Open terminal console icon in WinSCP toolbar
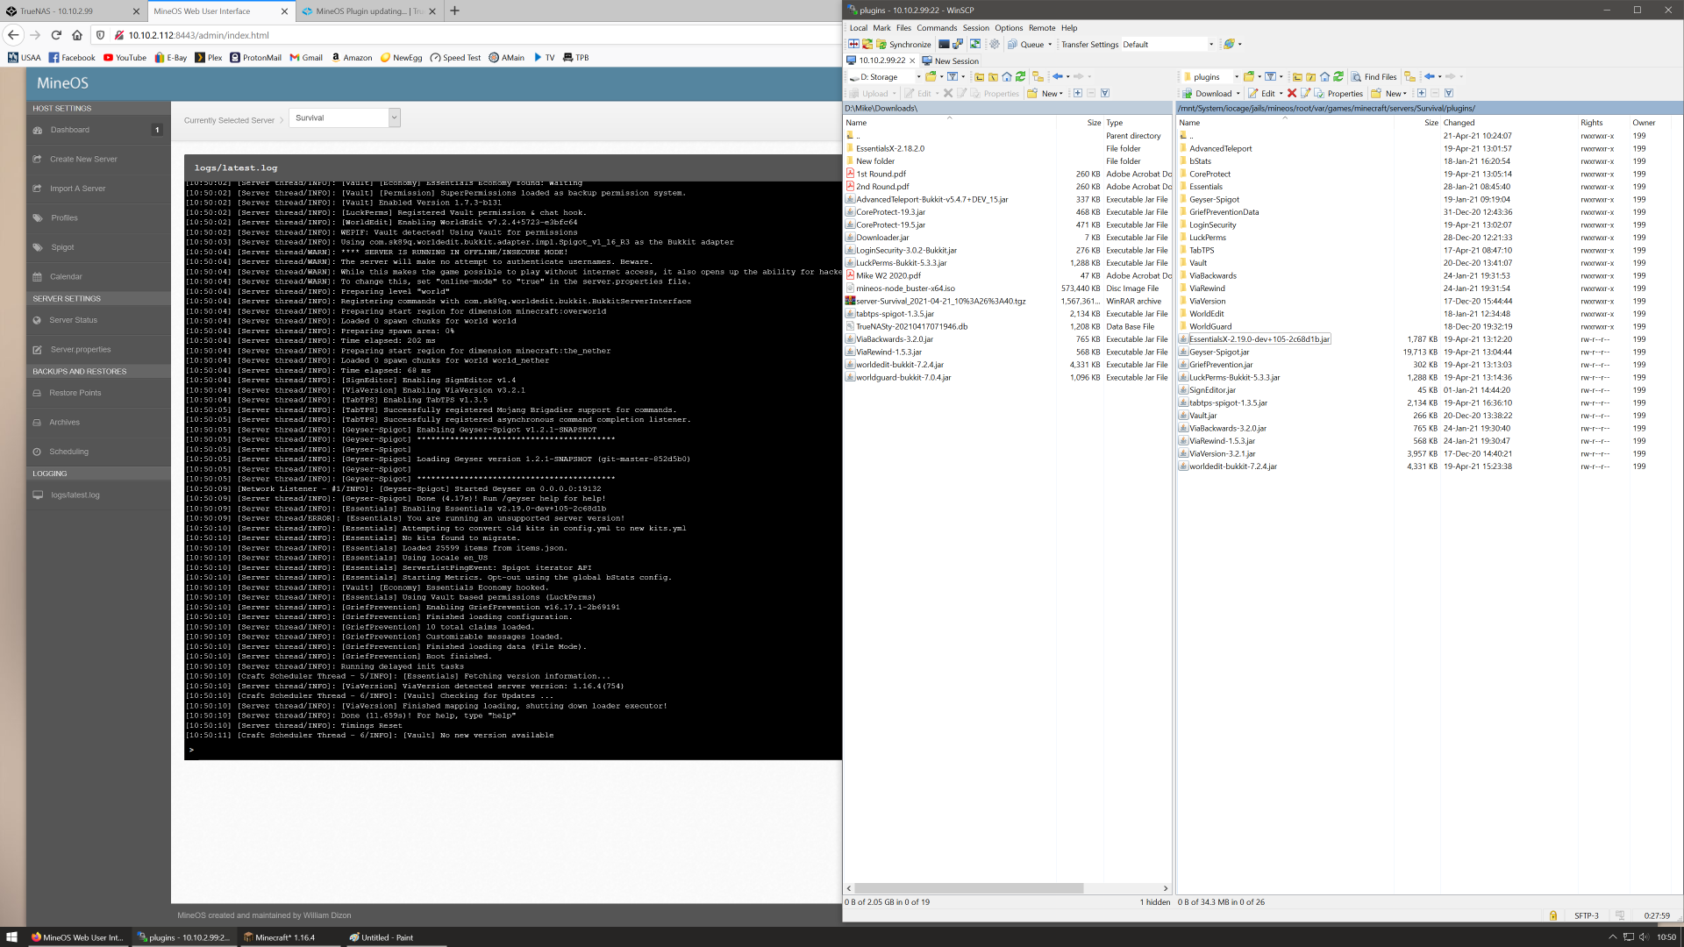 click(x=944, y=45)
